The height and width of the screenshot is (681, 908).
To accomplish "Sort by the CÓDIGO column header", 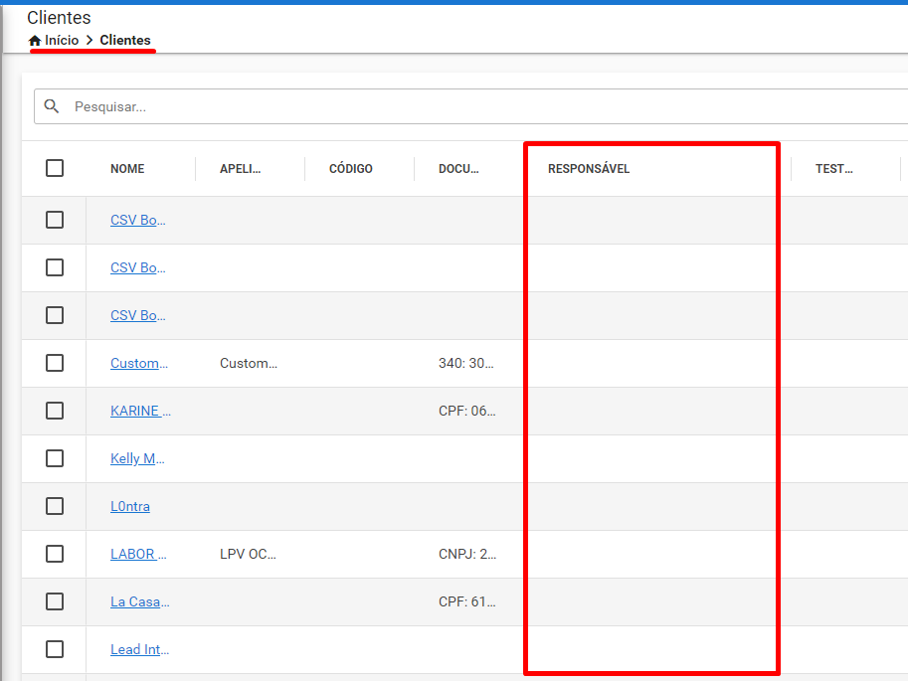I will pos(351,169).
